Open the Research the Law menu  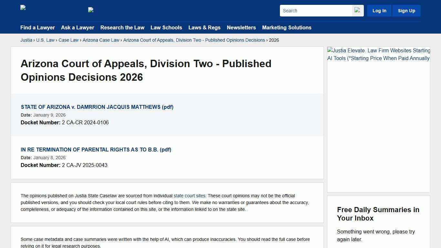[122, 28]
